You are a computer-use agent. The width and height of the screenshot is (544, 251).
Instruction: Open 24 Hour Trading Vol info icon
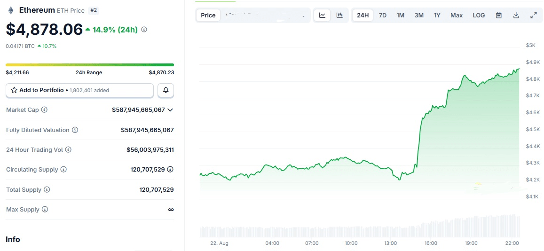pos(68,150)
